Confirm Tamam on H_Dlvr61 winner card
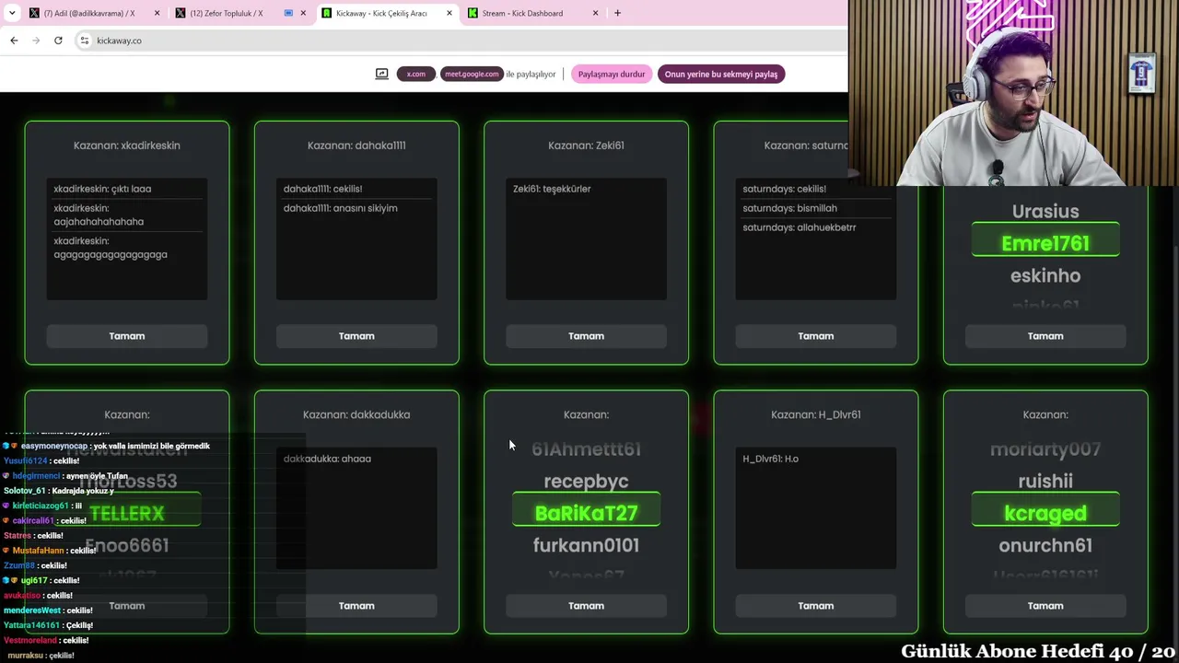 click(x=815, y=606)
